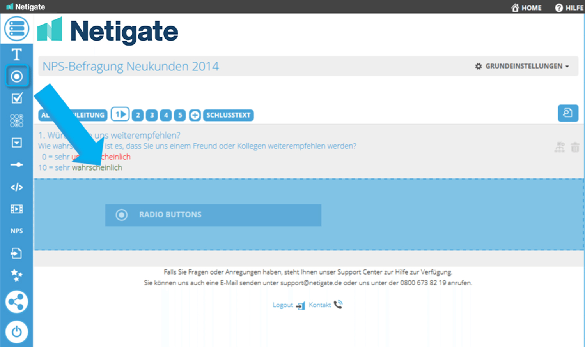This screenshot has height=347, width=585.
Task: Click question text about Freund oder Kollegen
Action: point(197,146)
